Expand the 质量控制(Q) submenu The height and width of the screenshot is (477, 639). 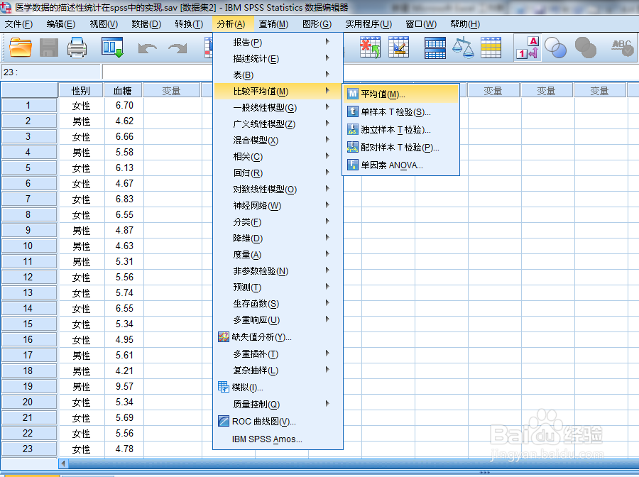click(x=278, y=404)
